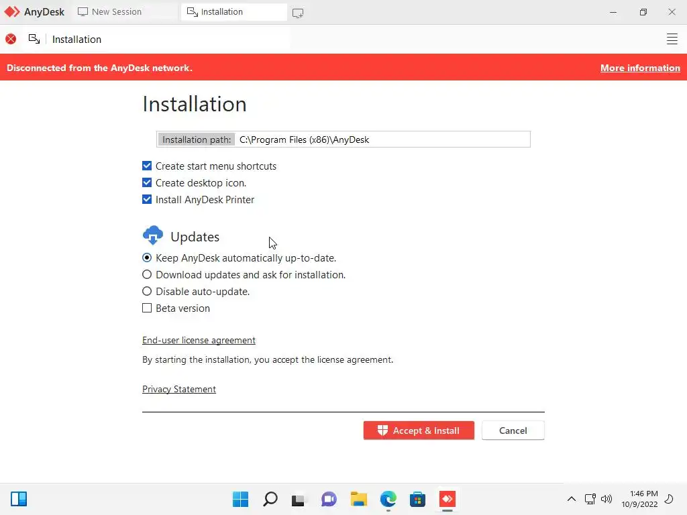Click the Updates section heading
This screenshot has height=515, width=687.
[195, 237]
